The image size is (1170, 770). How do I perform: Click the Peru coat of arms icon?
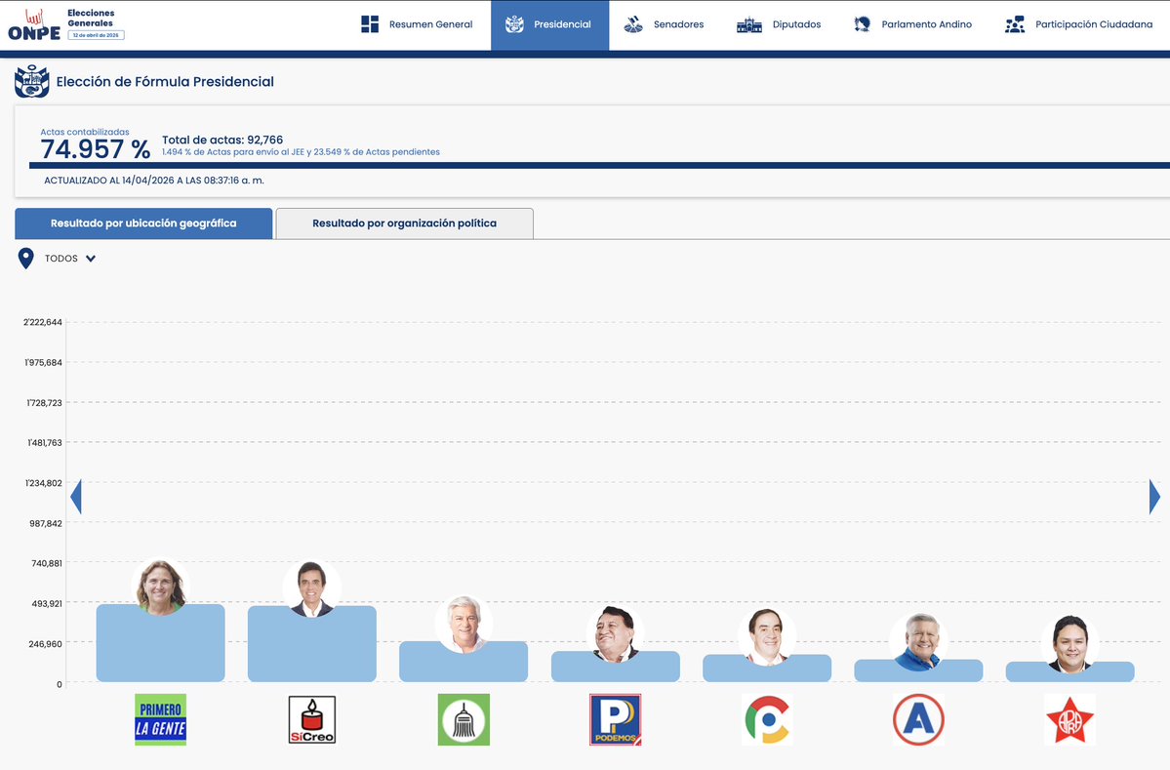[x=31, y=81]
